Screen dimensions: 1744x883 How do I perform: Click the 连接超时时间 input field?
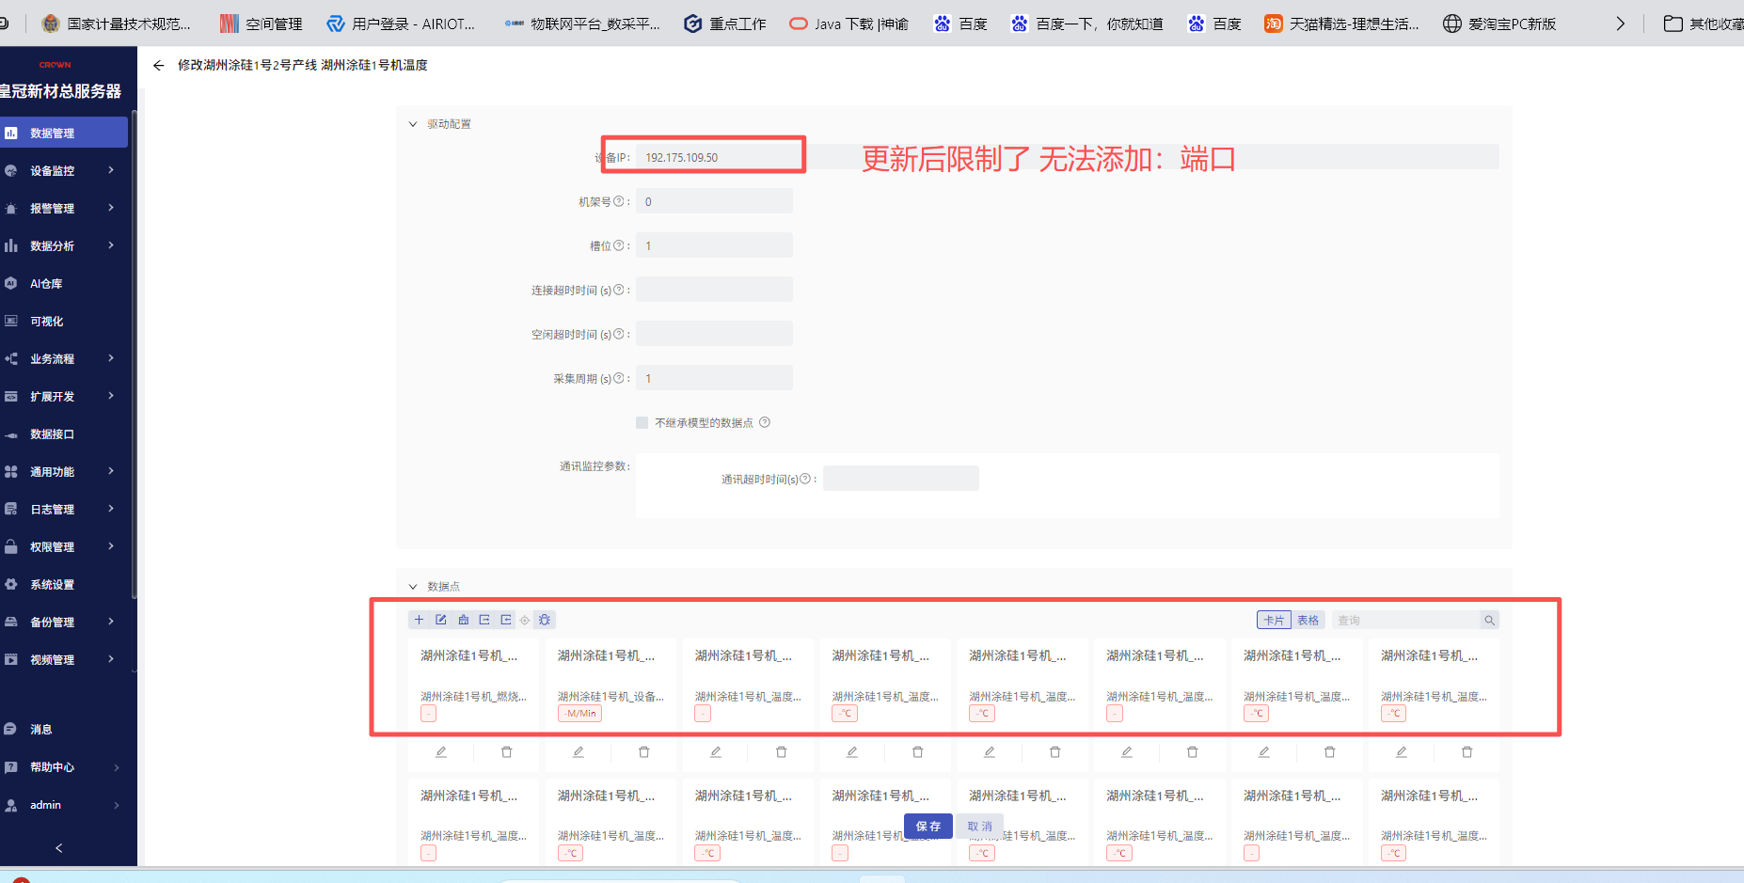[715, 290]
